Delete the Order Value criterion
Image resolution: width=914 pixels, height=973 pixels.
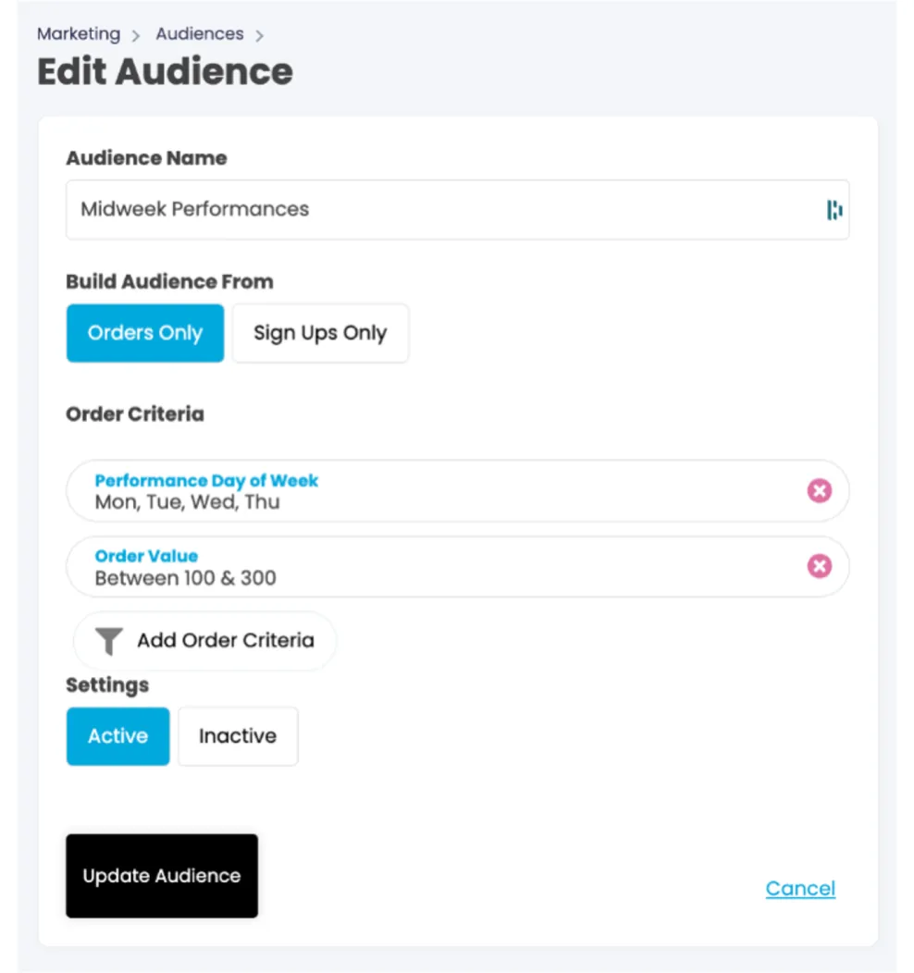820,566
